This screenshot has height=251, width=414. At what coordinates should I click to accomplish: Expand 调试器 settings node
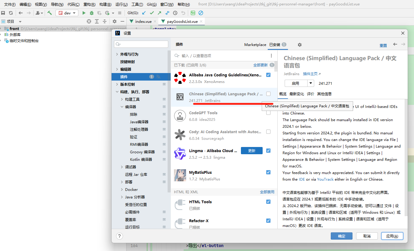122,167
